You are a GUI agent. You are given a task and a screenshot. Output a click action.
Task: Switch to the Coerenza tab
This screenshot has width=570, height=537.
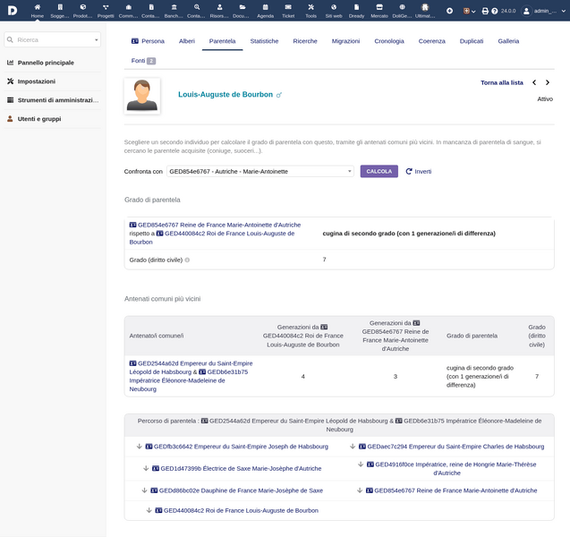(432, 41)
